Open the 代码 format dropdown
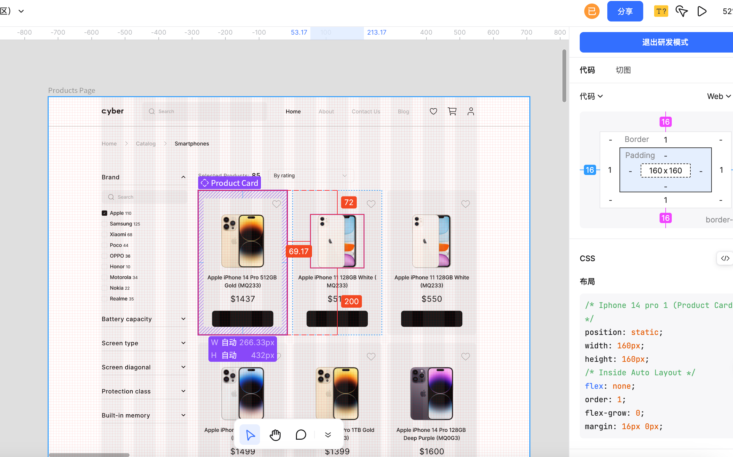 pyautogui.click(x=591, y=96)
